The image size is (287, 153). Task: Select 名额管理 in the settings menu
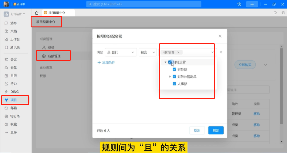click(54, 56)
